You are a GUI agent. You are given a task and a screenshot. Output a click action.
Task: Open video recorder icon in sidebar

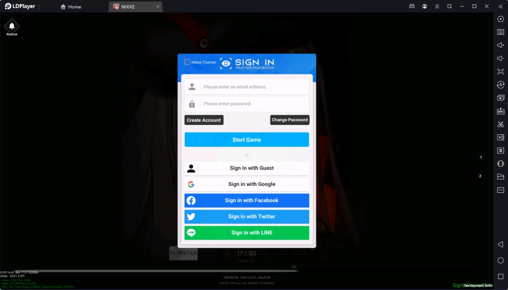(501, 137)
